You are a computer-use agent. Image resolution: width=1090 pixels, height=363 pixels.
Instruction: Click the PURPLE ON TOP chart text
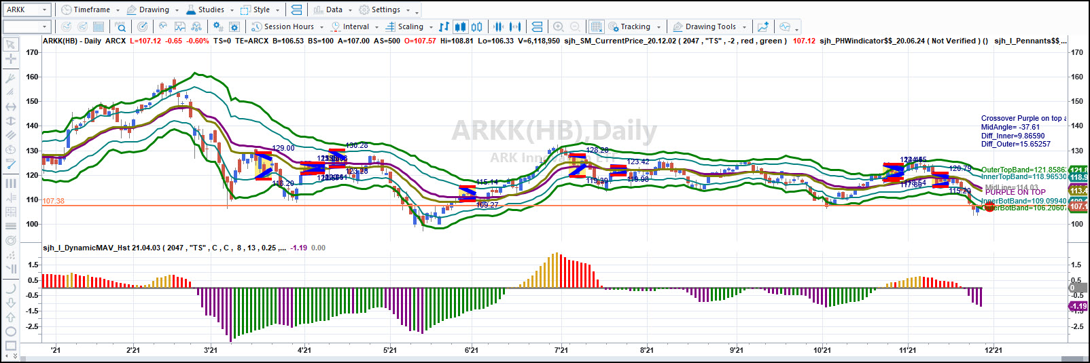(1015, 192)
